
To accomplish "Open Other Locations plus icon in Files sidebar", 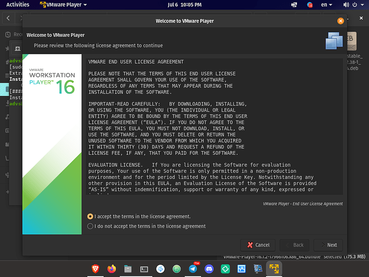I will (7, 192).
